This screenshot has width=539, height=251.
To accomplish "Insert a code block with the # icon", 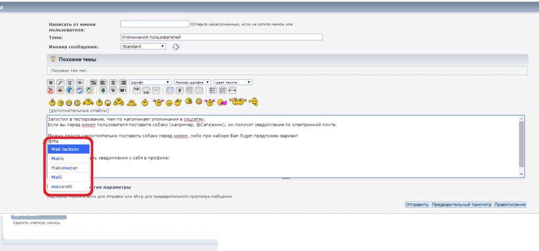I will [x=179, y=90].
